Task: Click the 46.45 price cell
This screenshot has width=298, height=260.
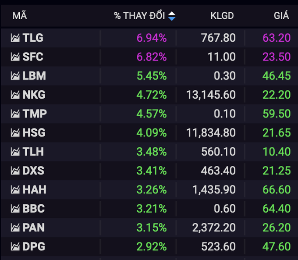Action: [x=277, y=76]
